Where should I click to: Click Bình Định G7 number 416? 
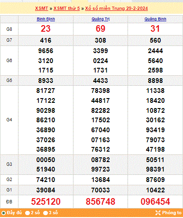(46, 40)
